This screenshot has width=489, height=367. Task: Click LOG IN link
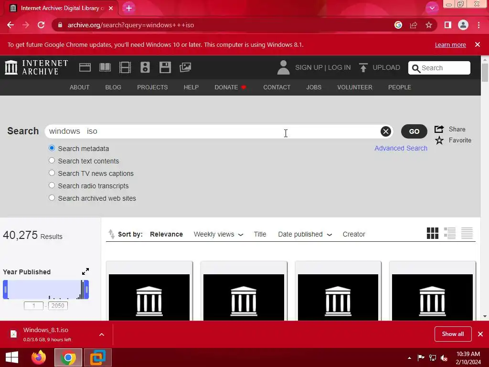tap(340, 67)
